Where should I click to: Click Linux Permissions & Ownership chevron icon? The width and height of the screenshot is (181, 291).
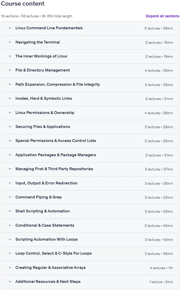click(x=10, y=113)
